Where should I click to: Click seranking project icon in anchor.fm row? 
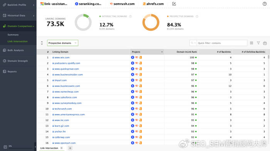tap(133, 131)
